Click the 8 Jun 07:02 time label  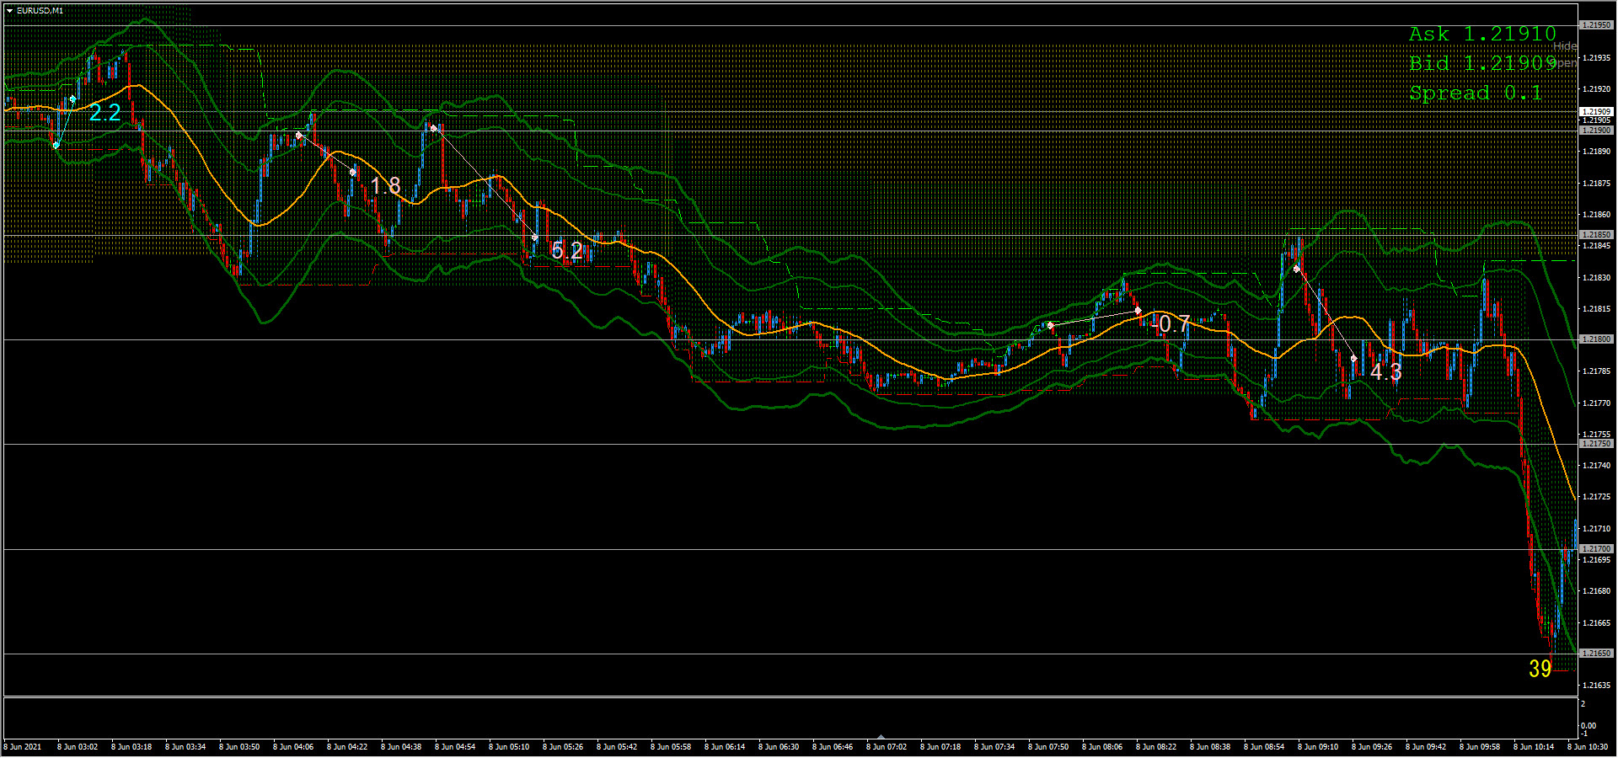click(x=887, y=747)
